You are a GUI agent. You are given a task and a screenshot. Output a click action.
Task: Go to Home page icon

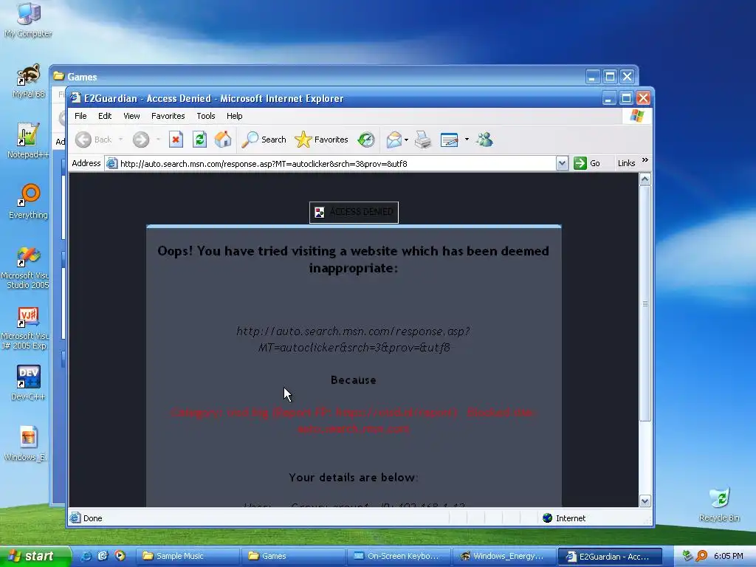[223, 140]
